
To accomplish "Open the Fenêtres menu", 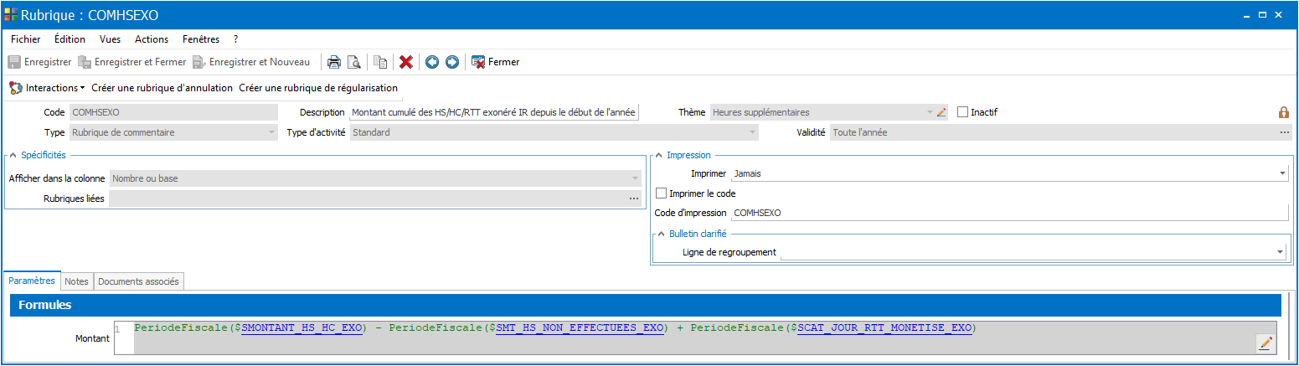I will pyautogui.click(x=201, y=39).
